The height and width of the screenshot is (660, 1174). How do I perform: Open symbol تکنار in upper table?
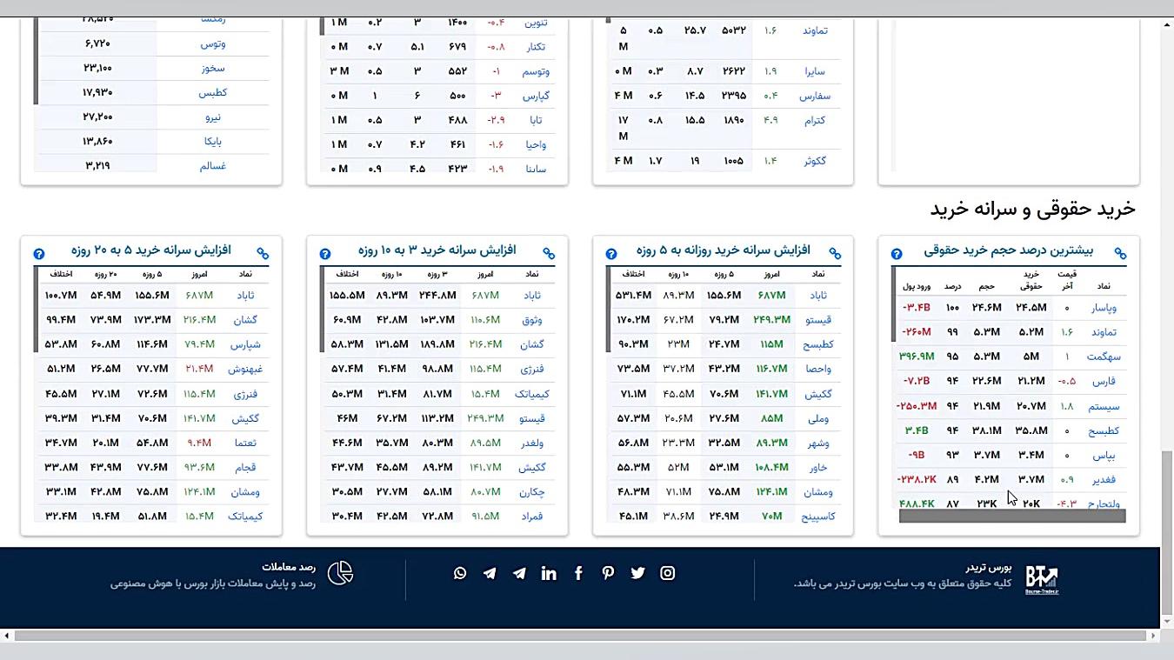click(x=537, y=46)
